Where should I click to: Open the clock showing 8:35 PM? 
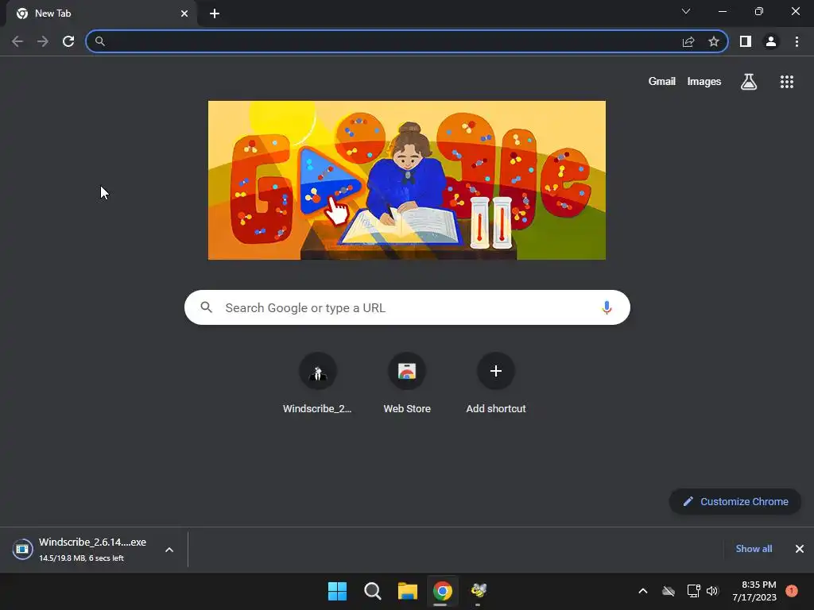[754, 591]
